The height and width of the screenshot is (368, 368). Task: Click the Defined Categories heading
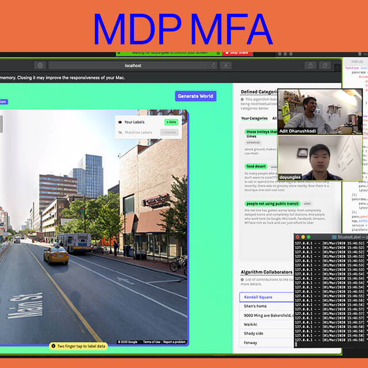(259, 92)
